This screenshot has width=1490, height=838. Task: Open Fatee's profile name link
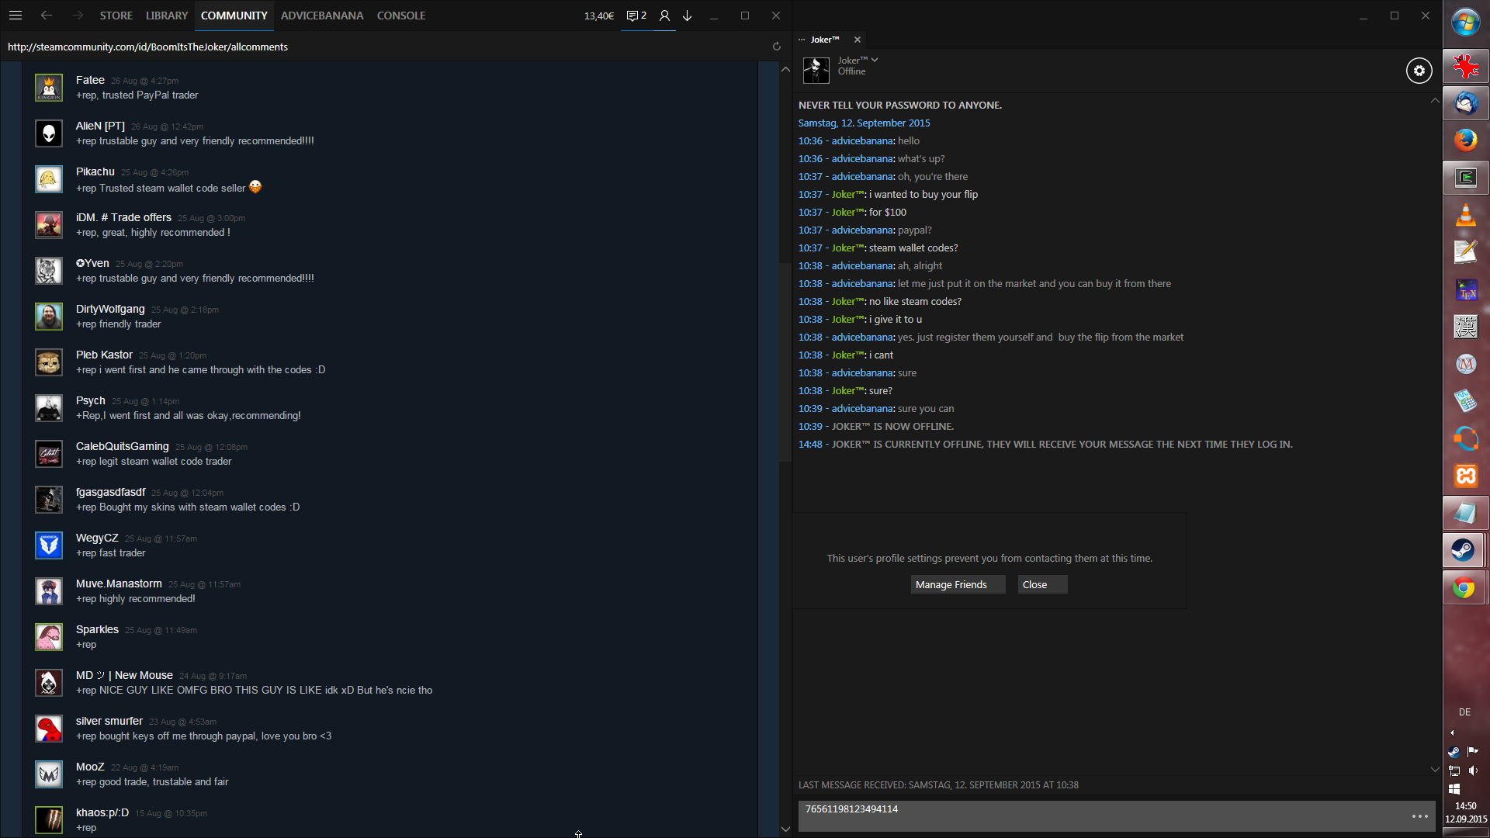pyautogui.click(x=90, y=80)
